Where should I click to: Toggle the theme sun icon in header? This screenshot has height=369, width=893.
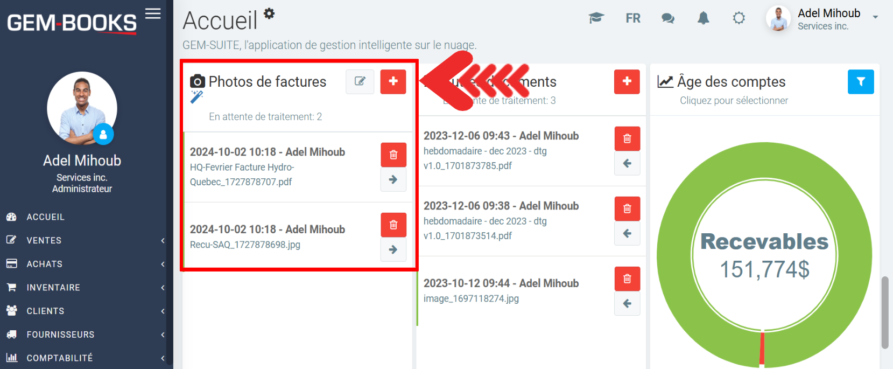pos(739,18)
